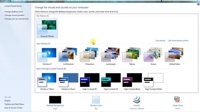Viewport: 200px width, 112px height.
Task: Open Change mouse pointers
Action: click(14, 15)
